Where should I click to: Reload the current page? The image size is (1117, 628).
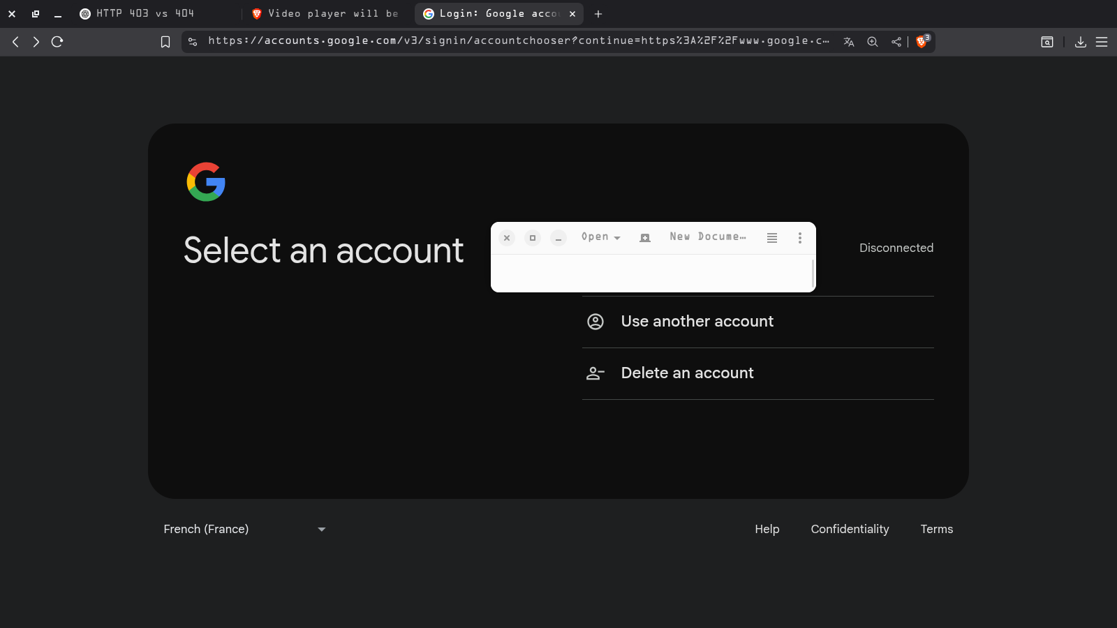pyautogui.click(x=57, y=42)
